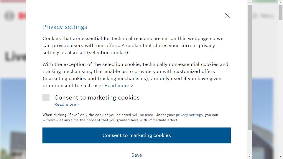The height and width of the screenshot is (159, 283).
Task: Follow the 'privacy settings' link in the fine print
Action: (x=189, y=115)
